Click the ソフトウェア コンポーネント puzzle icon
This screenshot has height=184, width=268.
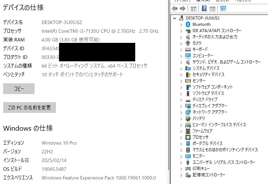pos(188,87)
